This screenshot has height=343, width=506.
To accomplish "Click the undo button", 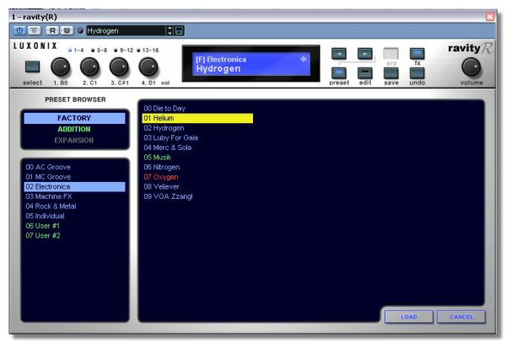I will [417, 73].
